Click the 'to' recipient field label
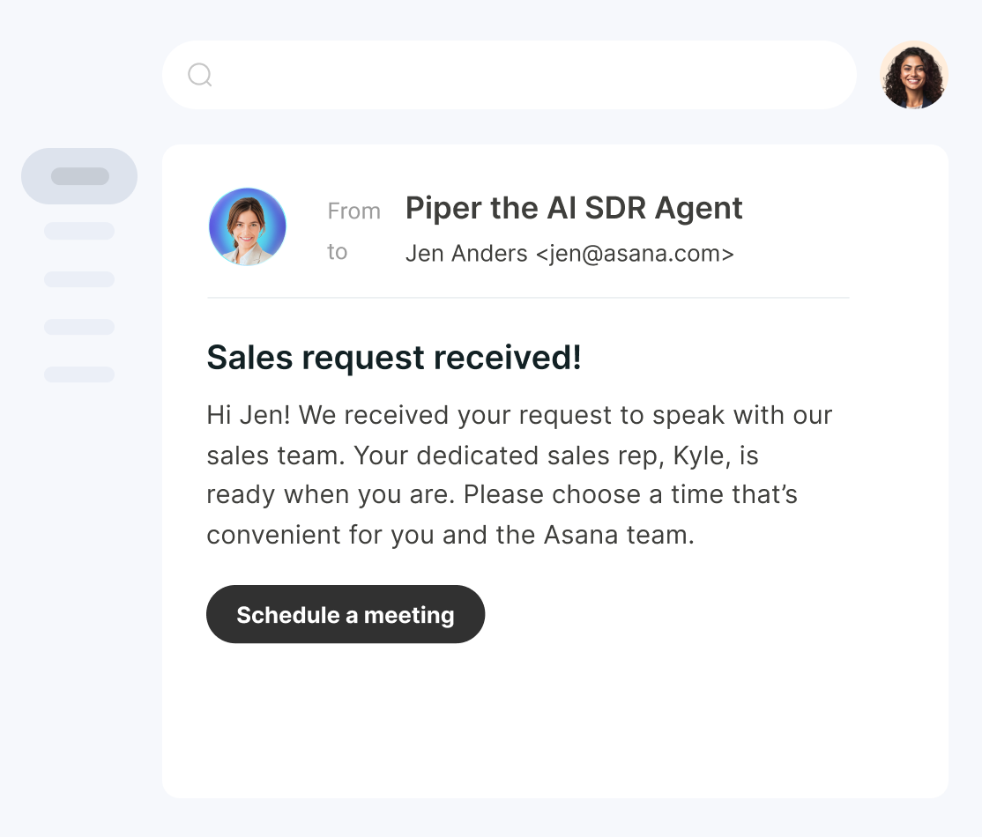 [337, 252]
